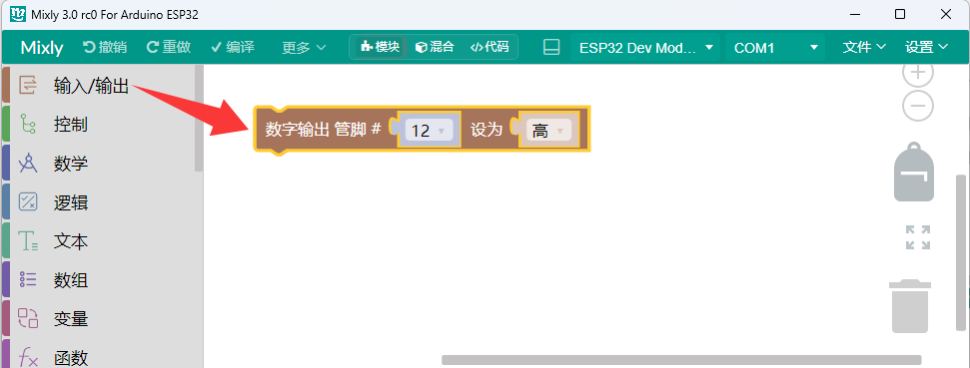Open the 高 level dropdown in block

tap(548, 131)
